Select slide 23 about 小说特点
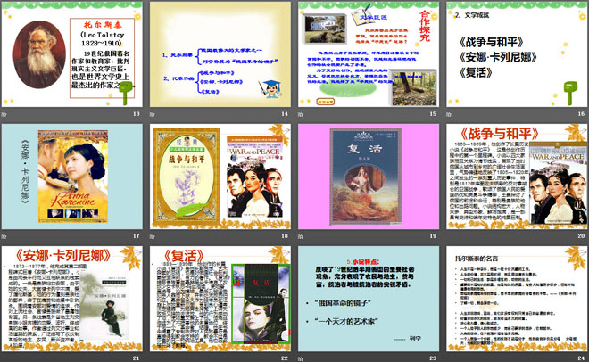Image resolution: width=589 pixels, height=362 pixels. click(369, 299)
